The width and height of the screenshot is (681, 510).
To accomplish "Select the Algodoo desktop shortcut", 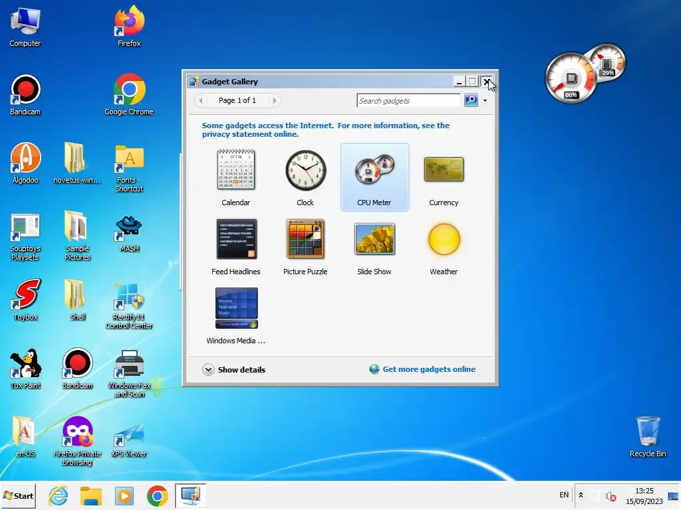I will (x=25, y=163).
